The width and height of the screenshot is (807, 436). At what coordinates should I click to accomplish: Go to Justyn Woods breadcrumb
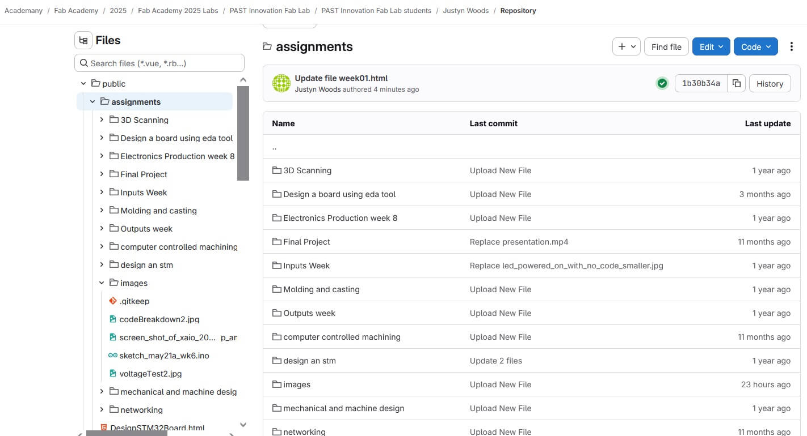(466, 11)
